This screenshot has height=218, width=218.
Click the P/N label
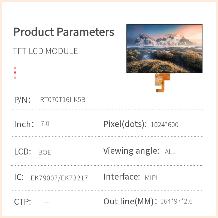coord(22,100)
